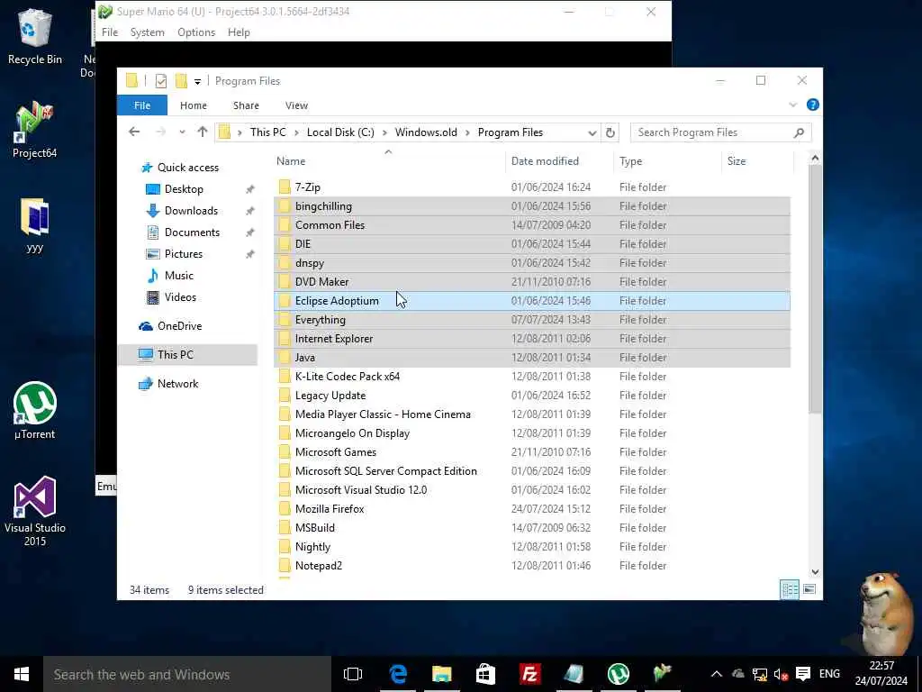Image resolution: width=922 pixels, height=692 pixels.
Task: Click the Search Program Files field
Action: tap(720, 132)
